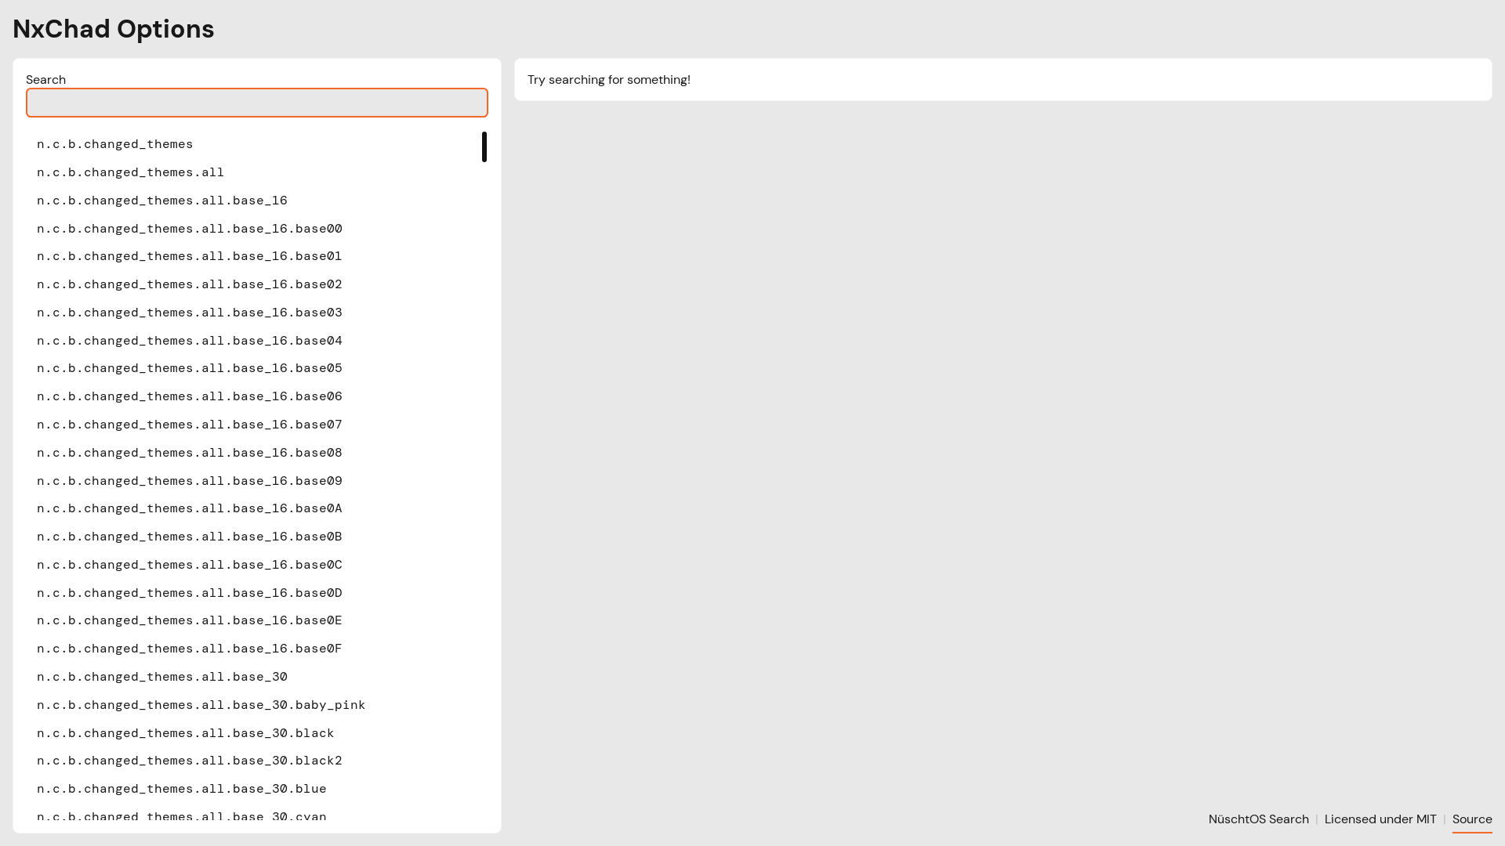
Task: Select the base_16.base02 option
Action: pyautogui.click(x=253, y=284)
